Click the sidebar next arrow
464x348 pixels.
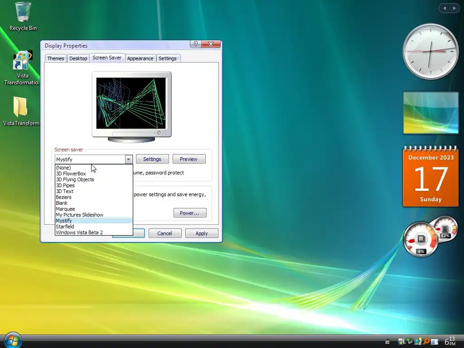click(x=454, y=8)
